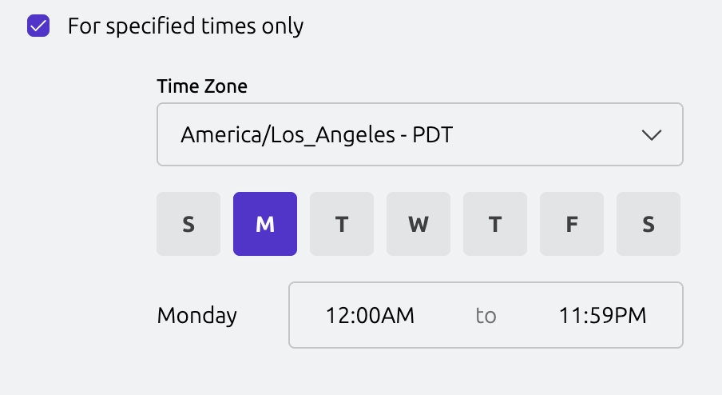This screenshot has width=722, height=395.
Task: Click the 'Time Zone' field label
Action: click(202, 86)
